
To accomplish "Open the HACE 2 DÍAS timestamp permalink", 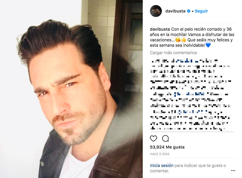I will pos(159,154).
